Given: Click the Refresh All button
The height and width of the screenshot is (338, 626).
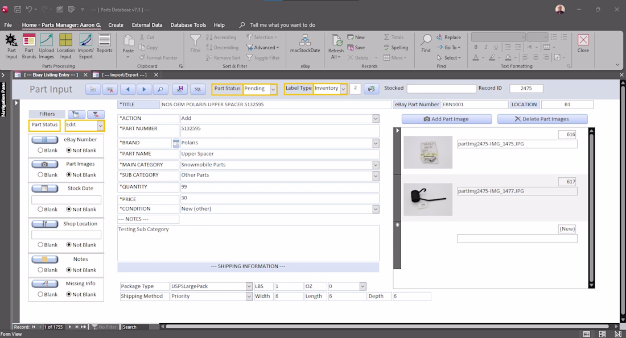Looking at the screenshot, I should pyautogui.click(x=336, y=47).
